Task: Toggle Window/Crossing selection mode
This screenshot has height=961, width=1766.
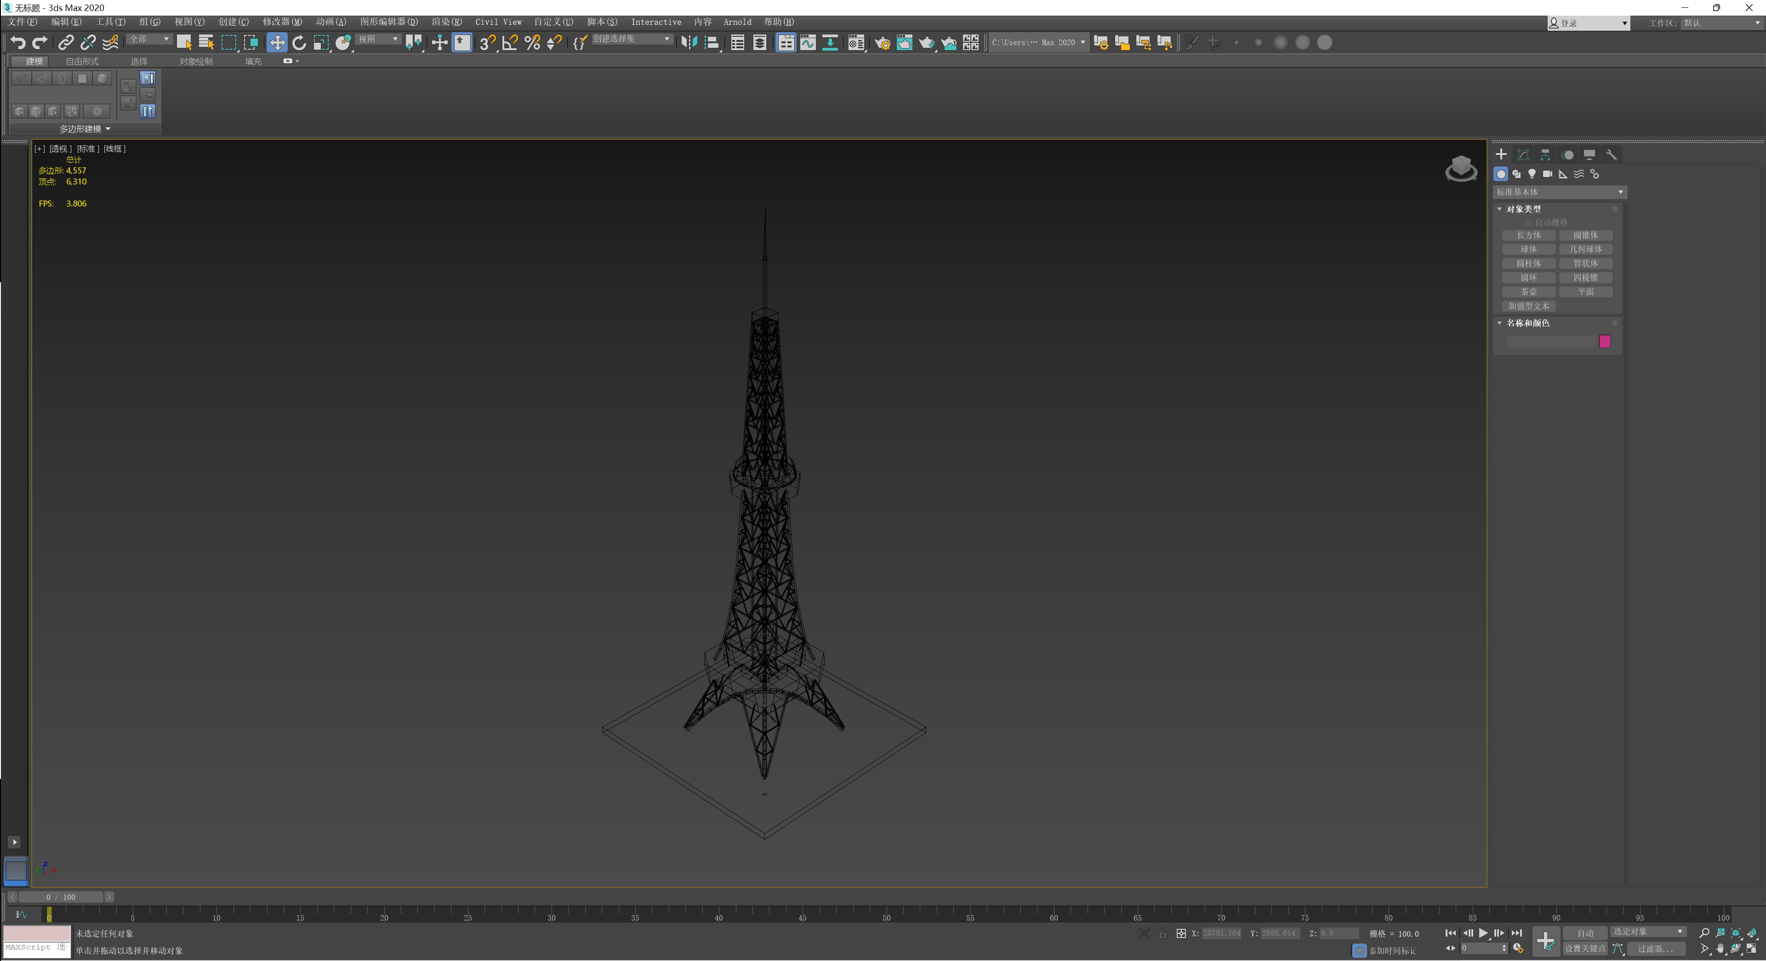Action: [251, 42]
